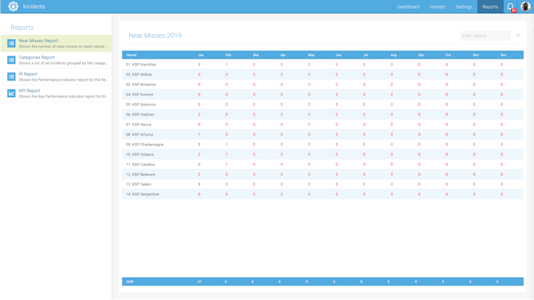Expand the filter options funnel icon
Screen dimensions: 534x300
pos(518,36)
